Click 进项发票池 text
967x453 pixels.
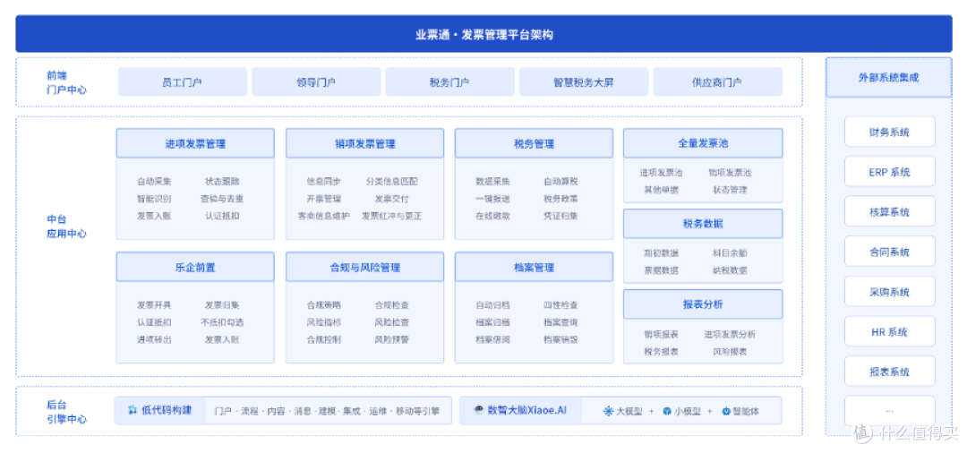click(x=661, y=173)
